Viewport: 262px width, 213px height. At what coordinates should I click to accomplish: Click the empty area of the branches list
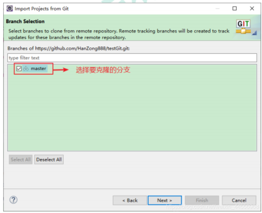[132, 113]
